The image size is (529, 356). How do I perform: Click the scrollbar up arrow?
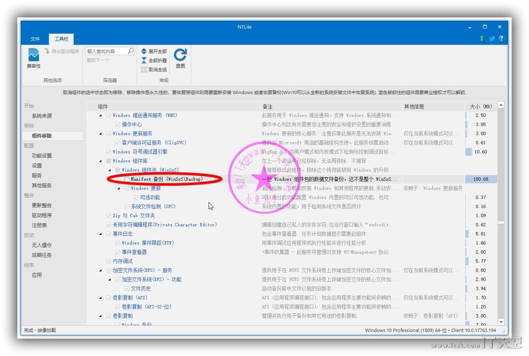point(501,105)
